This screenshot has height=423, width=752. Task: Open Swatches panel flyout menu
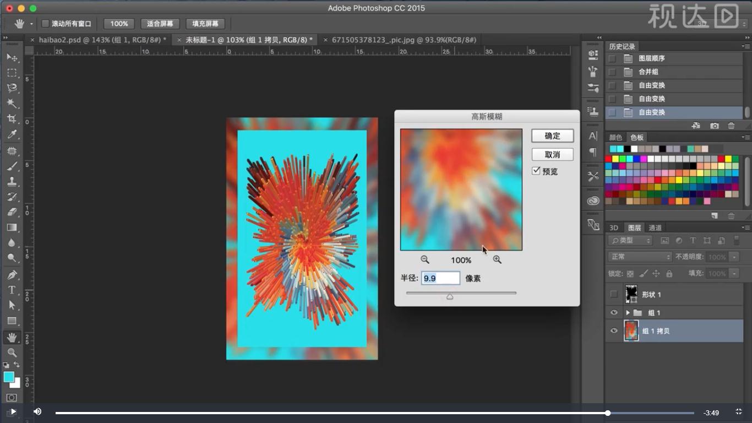pyautogui.click(x=745, y=137)
